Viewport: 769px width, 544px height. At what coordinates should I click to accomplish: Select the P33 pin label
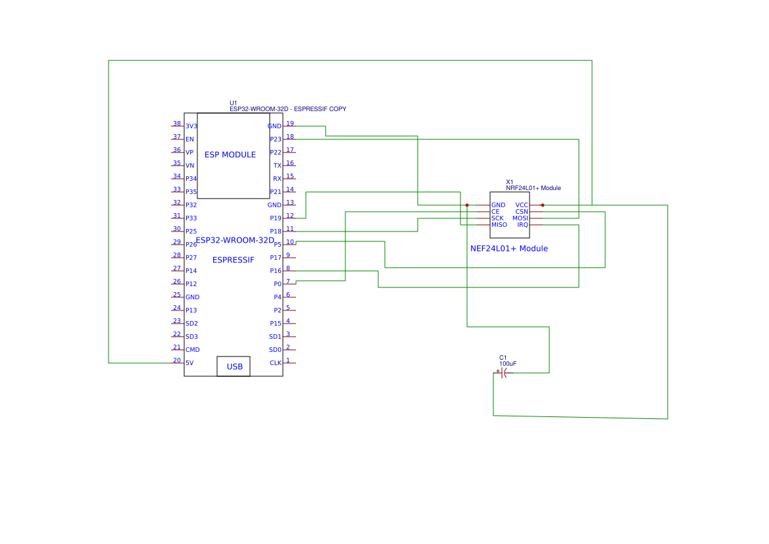pyautogui.click(x=191, y=218)
